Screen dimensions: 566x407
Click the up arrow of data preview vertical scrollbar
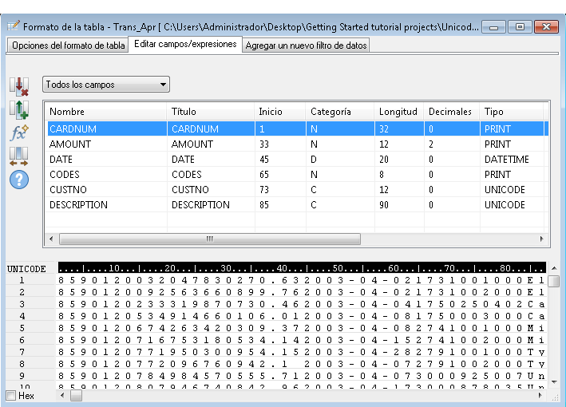553,271
